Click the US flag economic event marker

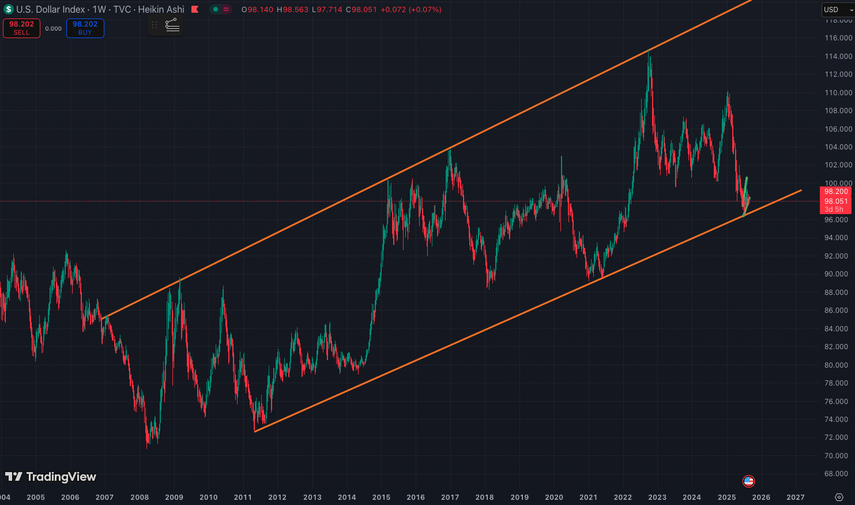[x=748, y=481]
